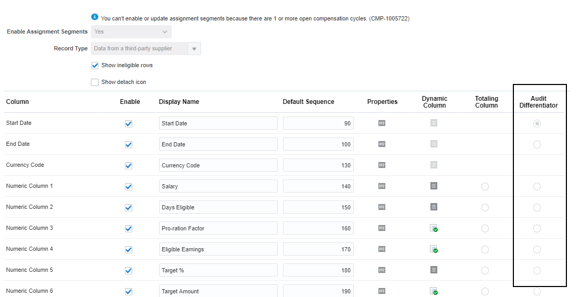Open Properties icon for Salary row
The width and height of the screenshot is (579, 297).
pos(382,186)
